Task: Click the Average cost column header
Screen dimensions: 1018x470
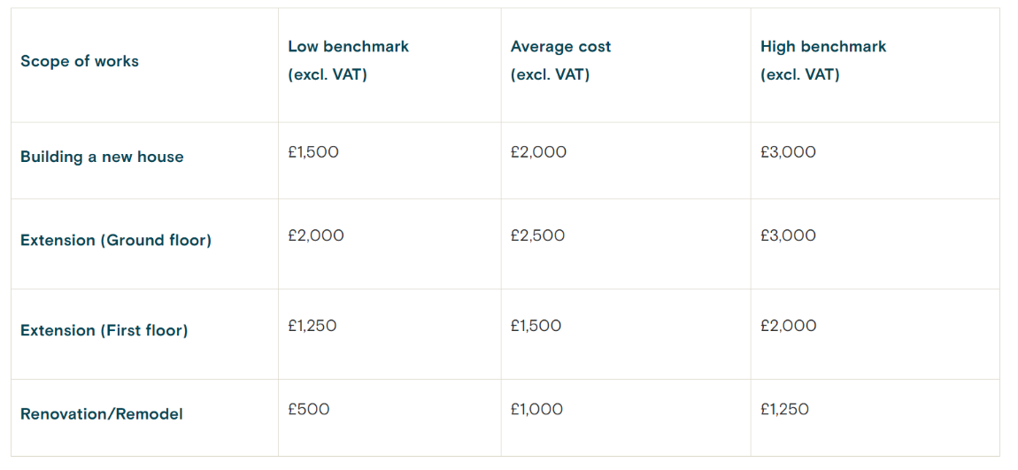Action: click(561, 60)
